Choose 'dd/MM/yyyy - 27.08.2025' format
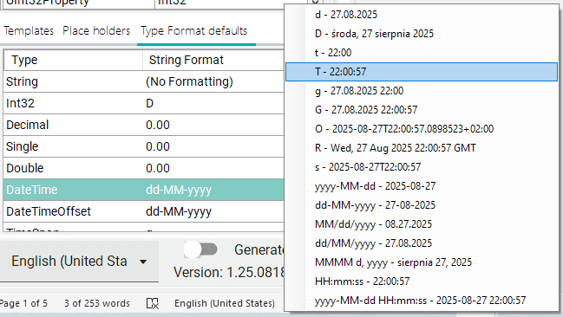This screenshot has height=317, width=563. (422, 243)
